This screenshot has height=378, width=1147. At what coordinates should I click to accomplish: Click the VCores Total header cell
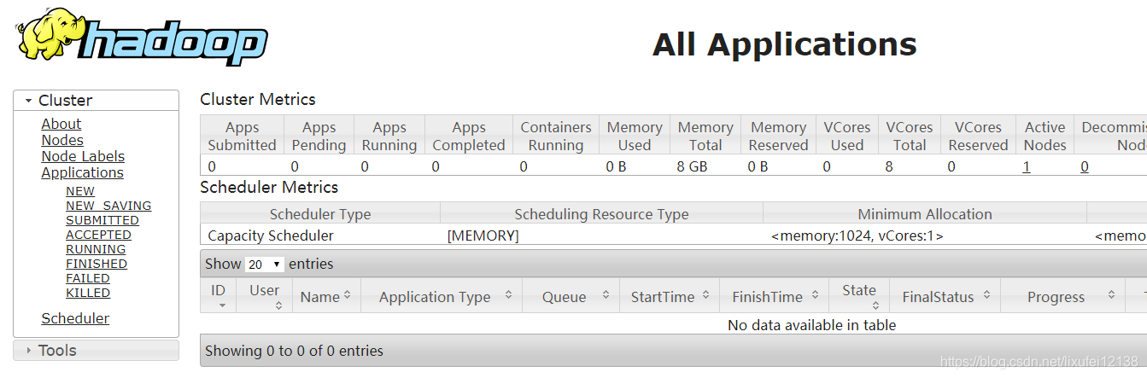point(910,136)
